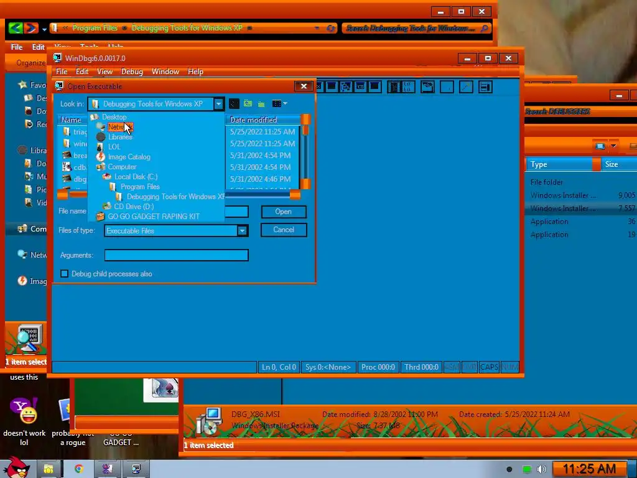
Task: Enable Source mode on toolbar icon
Action: coord(394,87)
